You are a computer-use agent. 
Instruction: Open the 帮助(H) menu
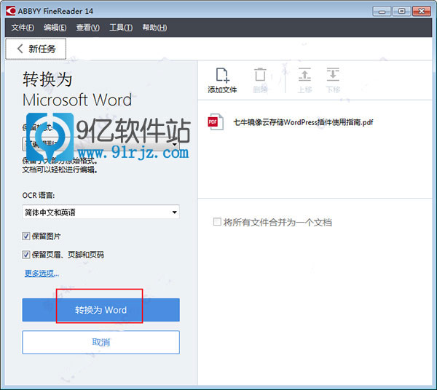tap(154, 28)
